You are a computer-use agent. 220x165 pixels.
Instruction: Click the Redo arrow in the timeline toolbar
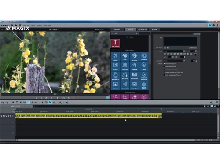[7, 103]
